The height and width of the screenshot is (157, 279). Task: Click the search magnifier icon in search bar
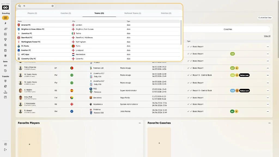20,6
